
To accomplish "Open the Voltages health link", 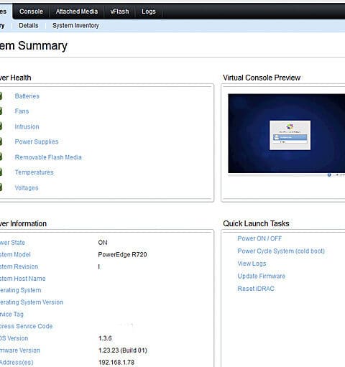I will coord(27,188).
